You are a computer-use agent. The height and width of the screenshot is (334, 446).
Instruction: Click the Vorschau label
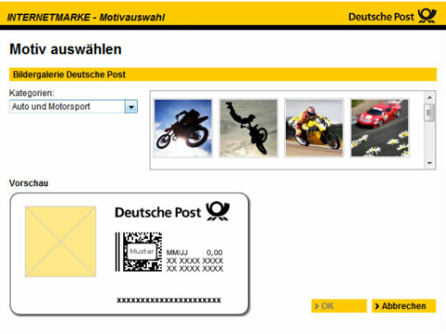[x=29, y=183]
